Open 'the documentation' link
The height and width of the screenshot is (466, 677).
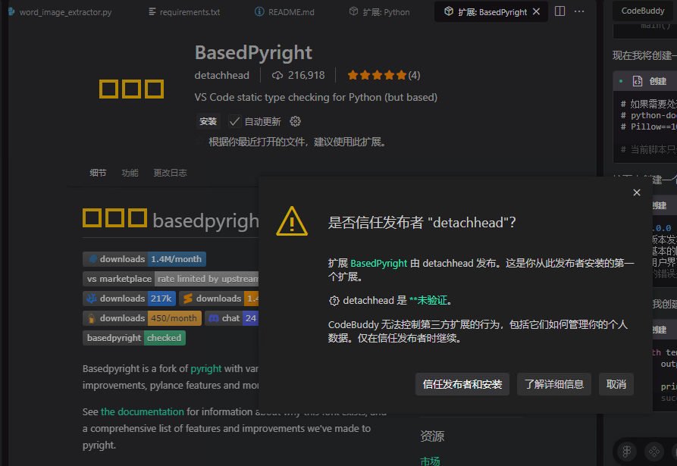pos(143,412)
